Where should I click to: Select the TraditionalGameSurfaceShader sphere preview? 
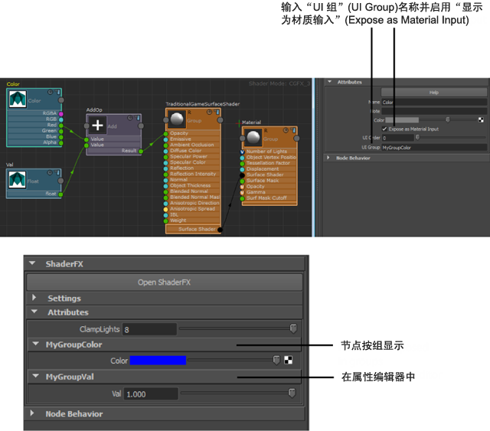point(177,119)
